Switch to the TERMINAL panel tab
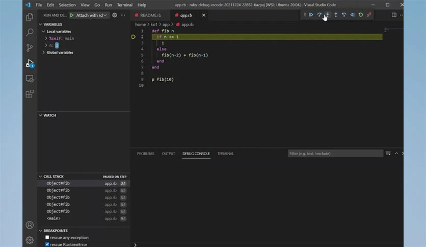Image resolution: width=426 pixels, height=247 pixels. point(226,154)
